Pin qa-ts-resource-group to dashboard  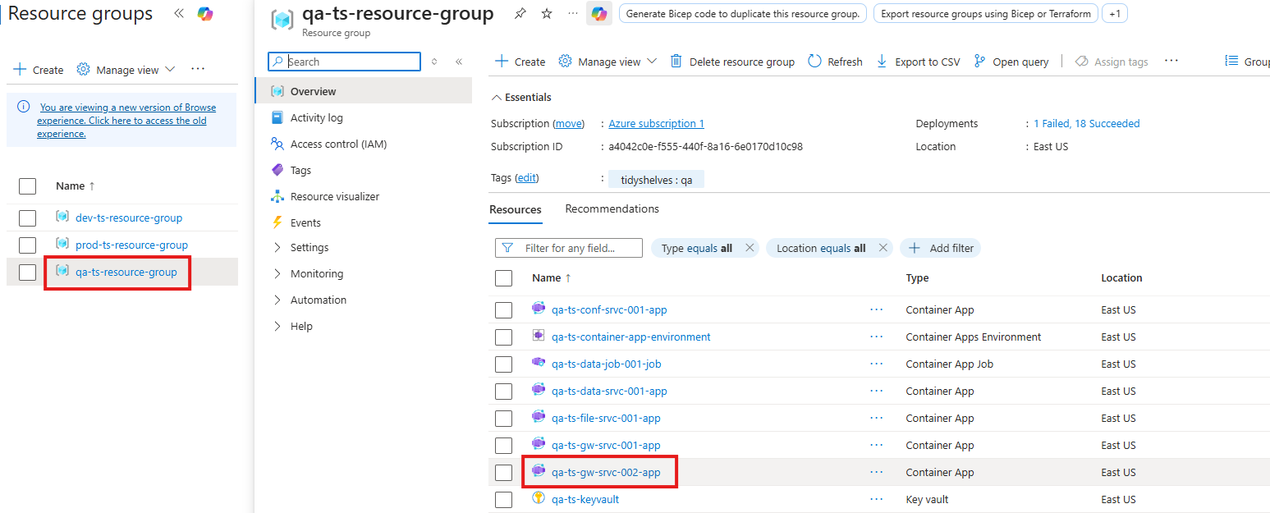click(x=520, y=14)
